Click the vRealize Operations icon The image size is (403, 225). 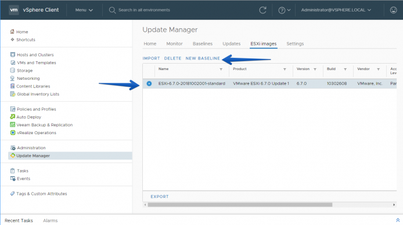click(13, 132)
